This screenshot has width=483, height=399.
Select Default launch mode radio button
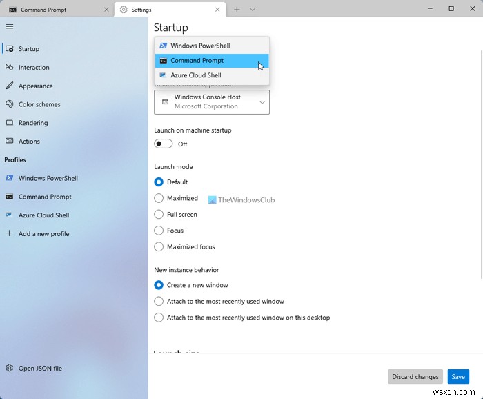[x=159, y=182]
